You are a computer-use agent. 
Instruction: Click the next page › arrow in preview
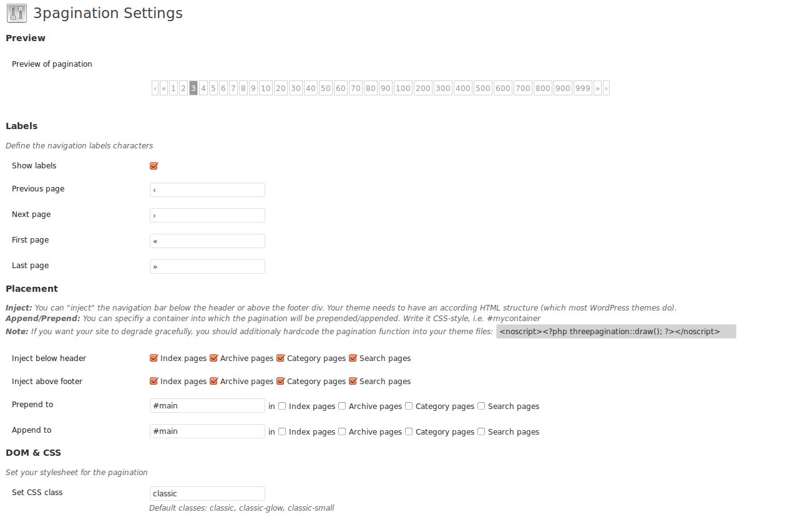click(606, 89)
